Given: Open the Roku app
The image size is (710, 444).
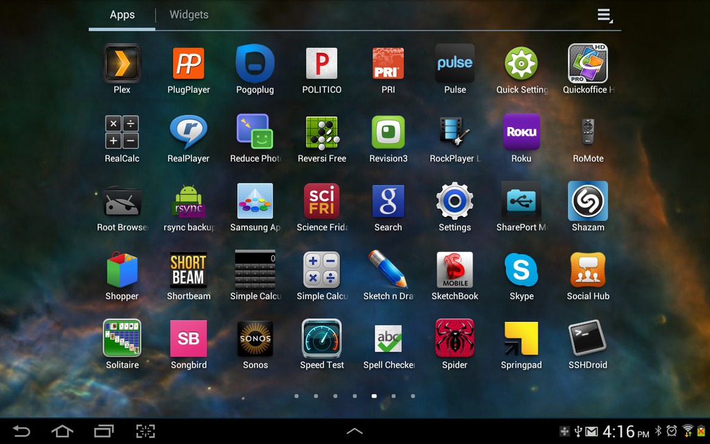Looking at the screenshot, I should [521, 132].
